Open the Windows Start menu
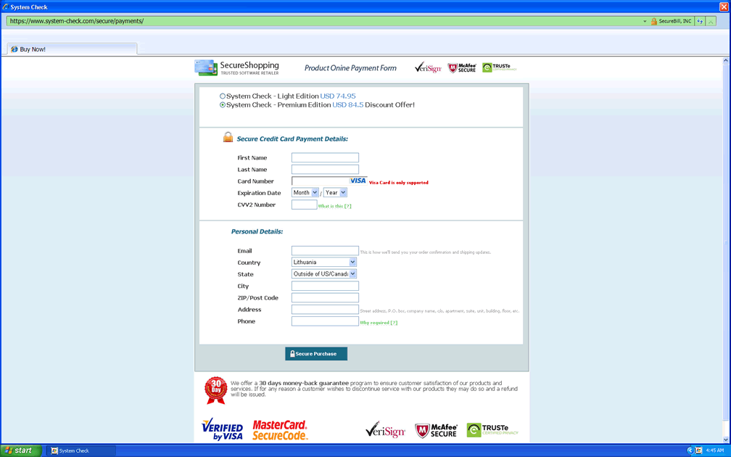This screenshot has width=731, height=457. [20, 450]
